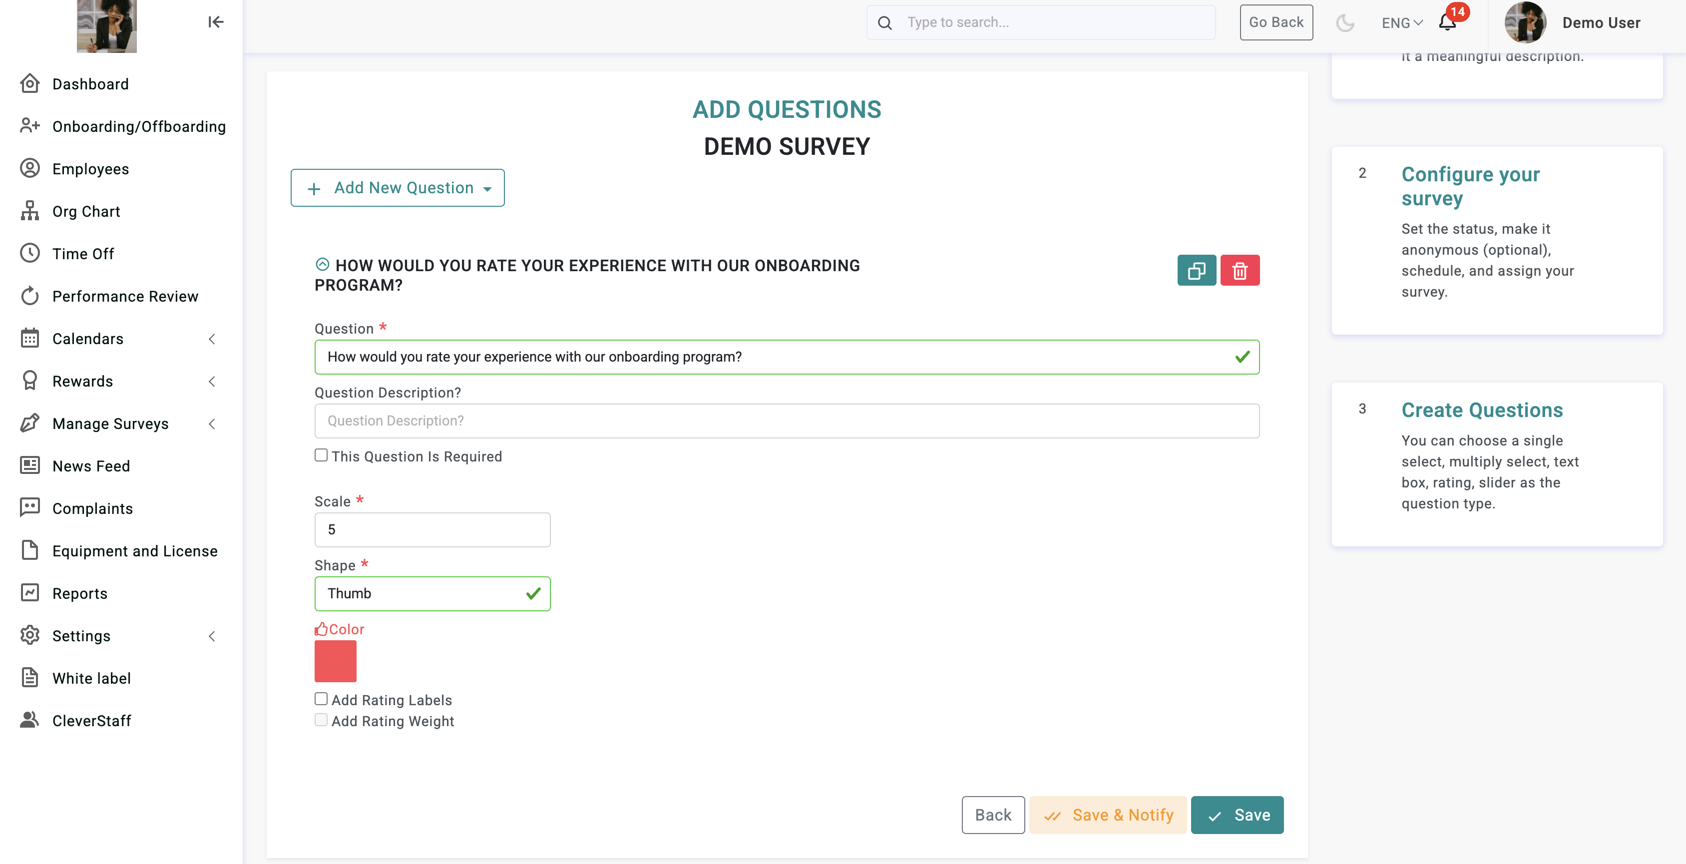1686x864 pixels.
Task: Click the Scale input field
Action: pyautogui.click(x=432, y=529)
